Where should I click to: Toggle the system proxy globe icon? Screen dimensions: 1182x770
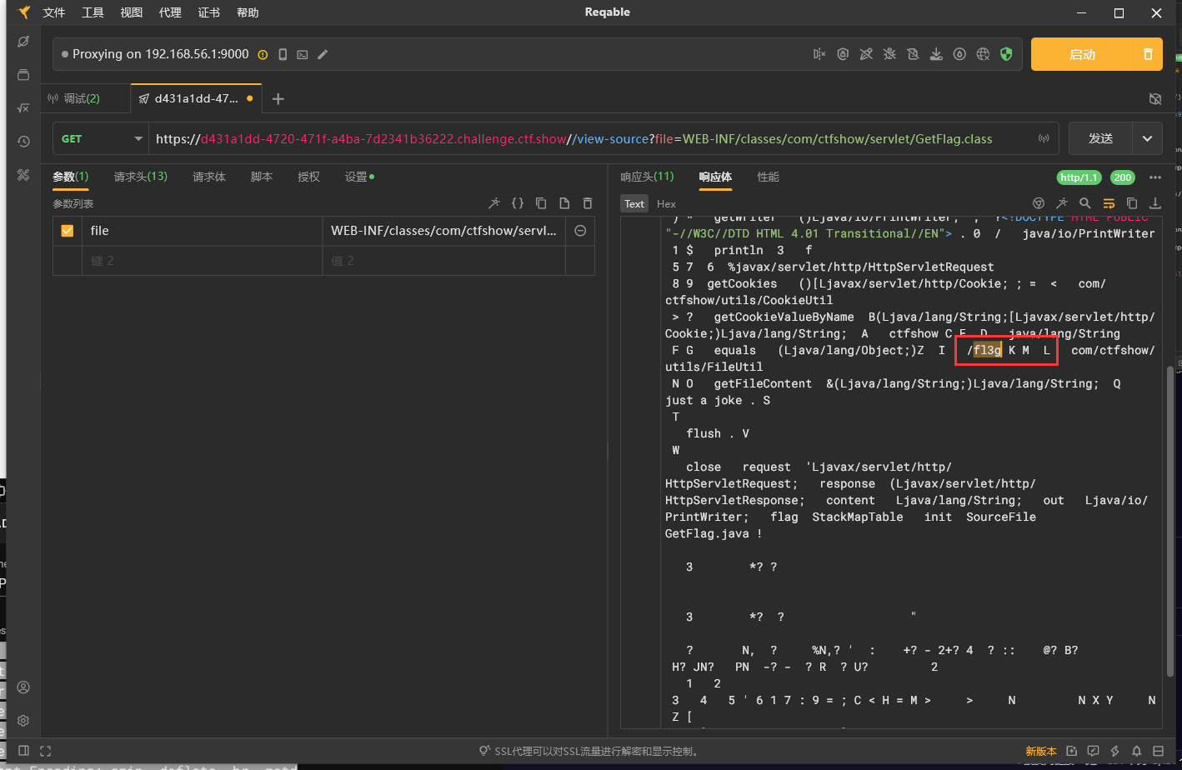point(983,54)
